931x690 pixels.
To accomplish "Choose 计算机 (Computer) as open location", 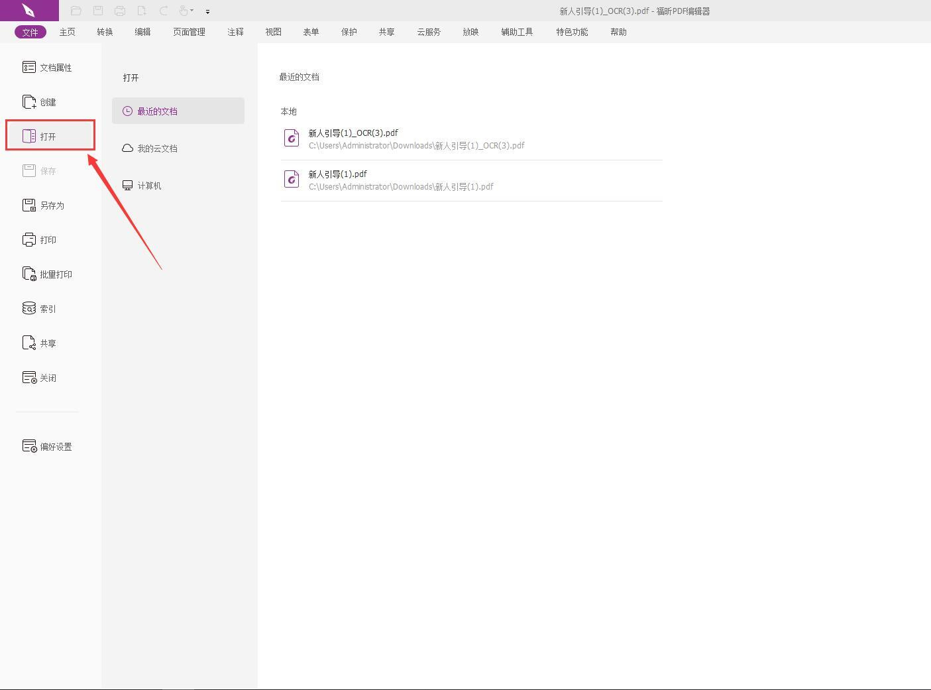I will (149, 186).
